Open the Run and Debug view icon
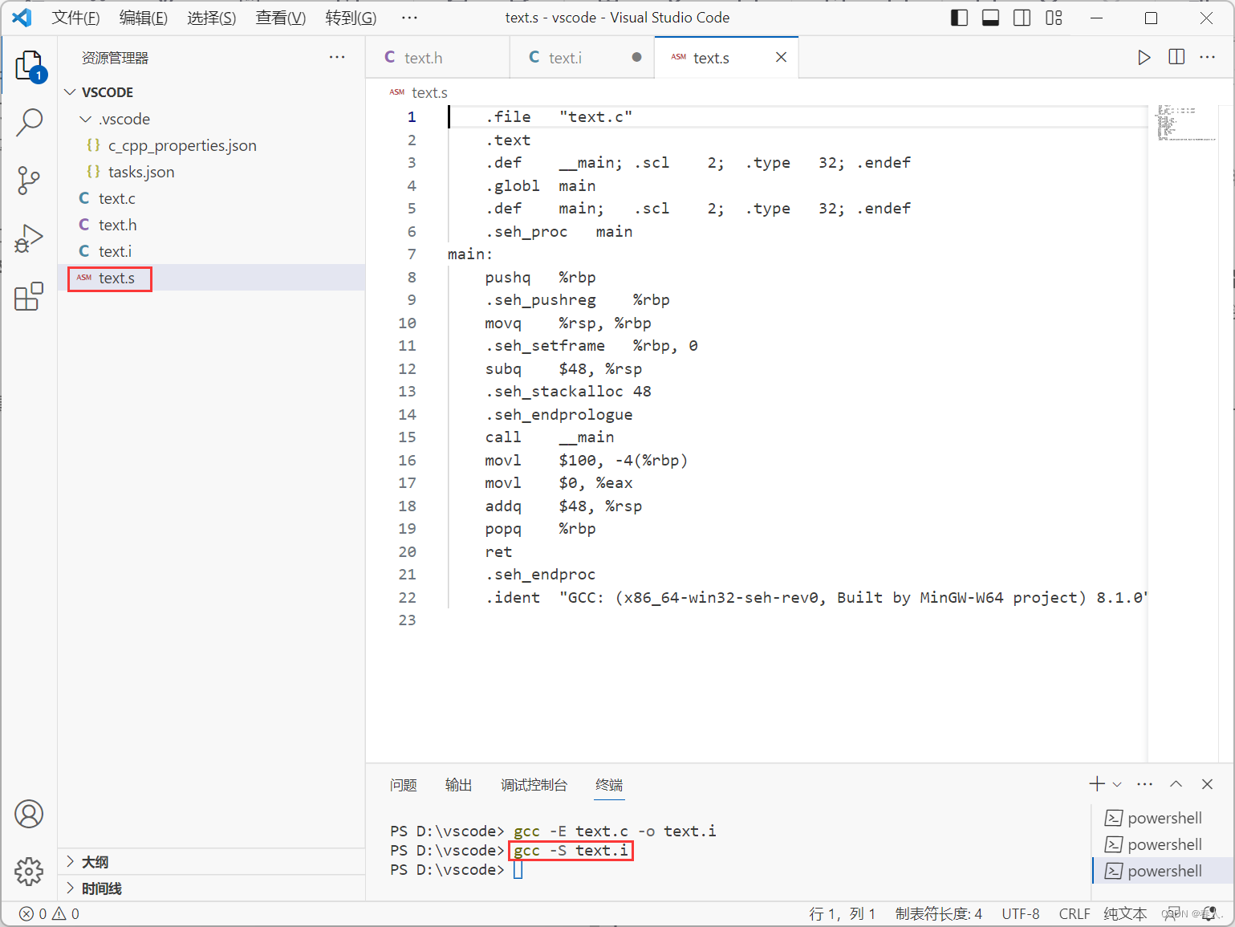Screen dimensions: 1235x927 click(x=29, y=238)
